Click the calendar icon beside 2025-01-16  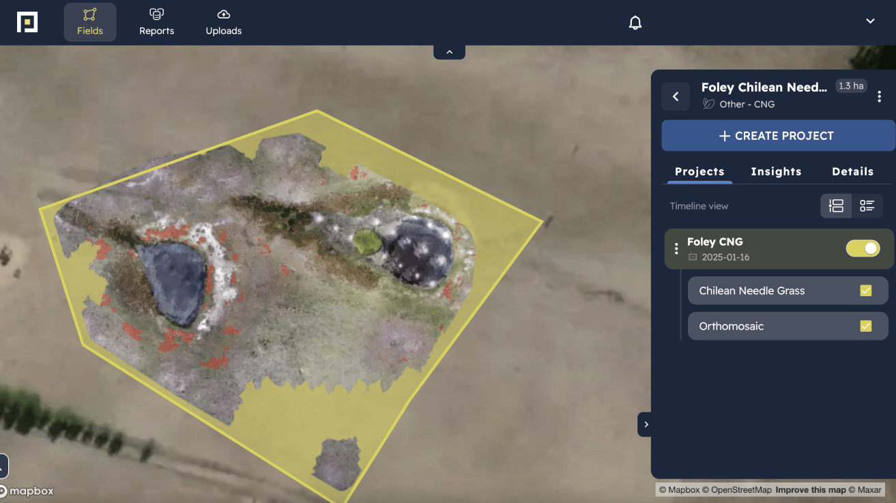693,257
